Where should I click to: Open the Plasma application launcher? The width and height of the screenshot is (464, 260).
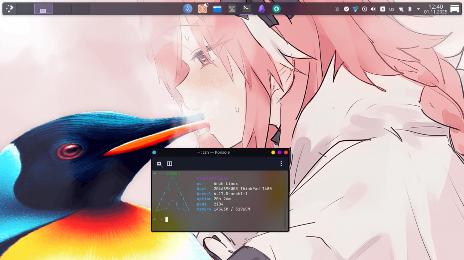point(9,9)
